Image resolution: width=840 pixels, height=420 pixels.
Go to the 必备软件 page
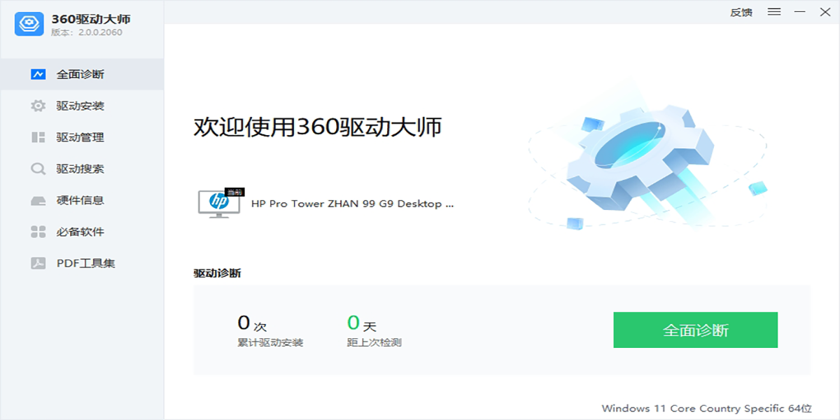pos(82,232)
